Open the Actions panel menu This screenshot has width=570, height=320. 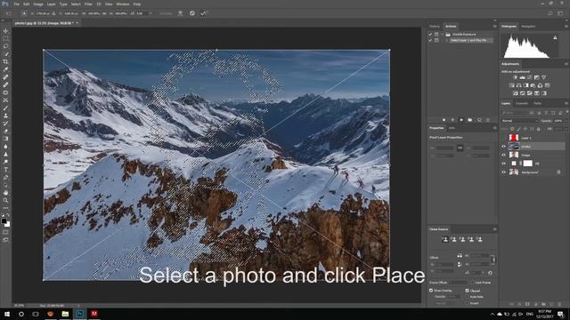[x=494, y=27]
